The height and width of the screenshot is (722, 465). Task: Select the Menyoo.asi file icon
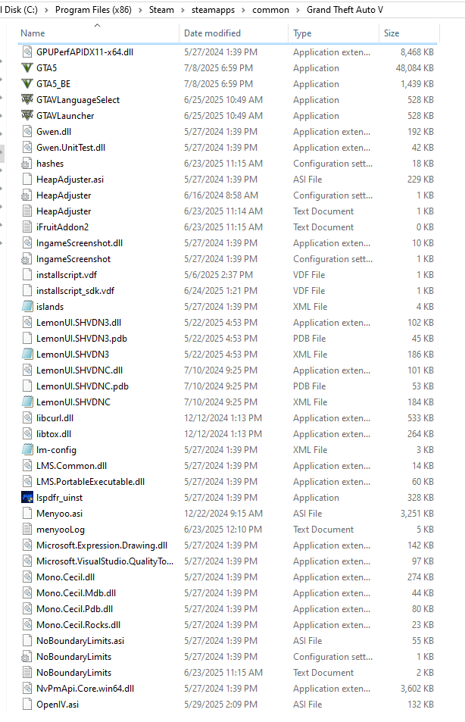[x=27, y=514]
